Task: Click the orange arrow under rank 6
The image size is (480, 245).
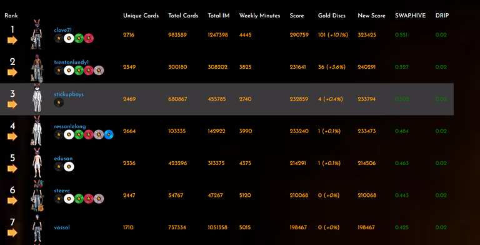Action: (x=12, y=201)
